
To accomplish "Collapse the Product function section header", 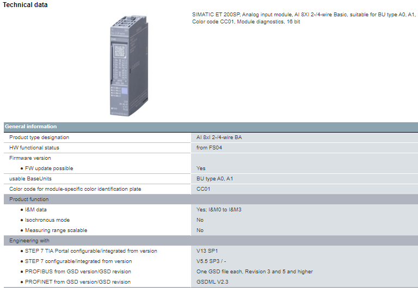I will (x=29, y=199).
